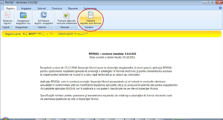The height and width of the screenshot is (120, 223).
Task: Open the Rapoarte tab
Action: coord(73,8)
